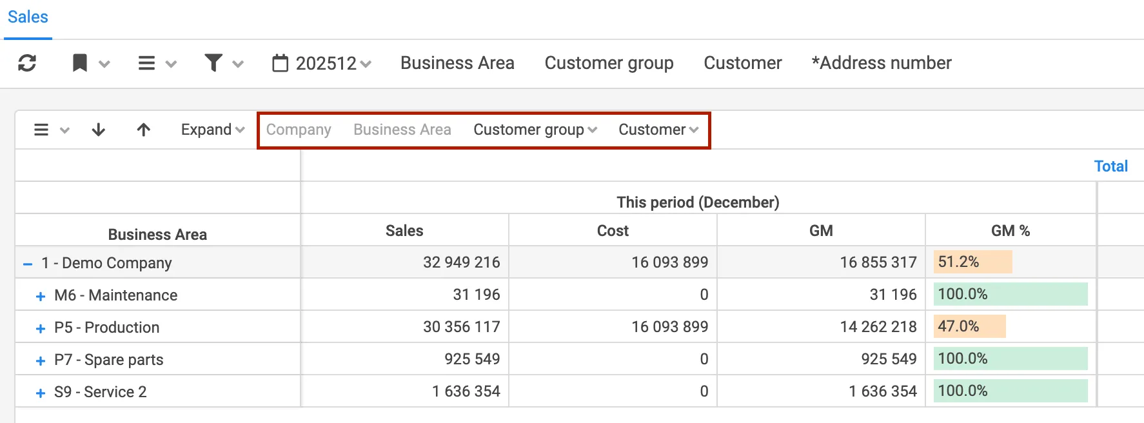Expand the M6 - Maintenance row
This screenshot has width=1144, height=423.
pyautogui.click(x=41, y=296)
